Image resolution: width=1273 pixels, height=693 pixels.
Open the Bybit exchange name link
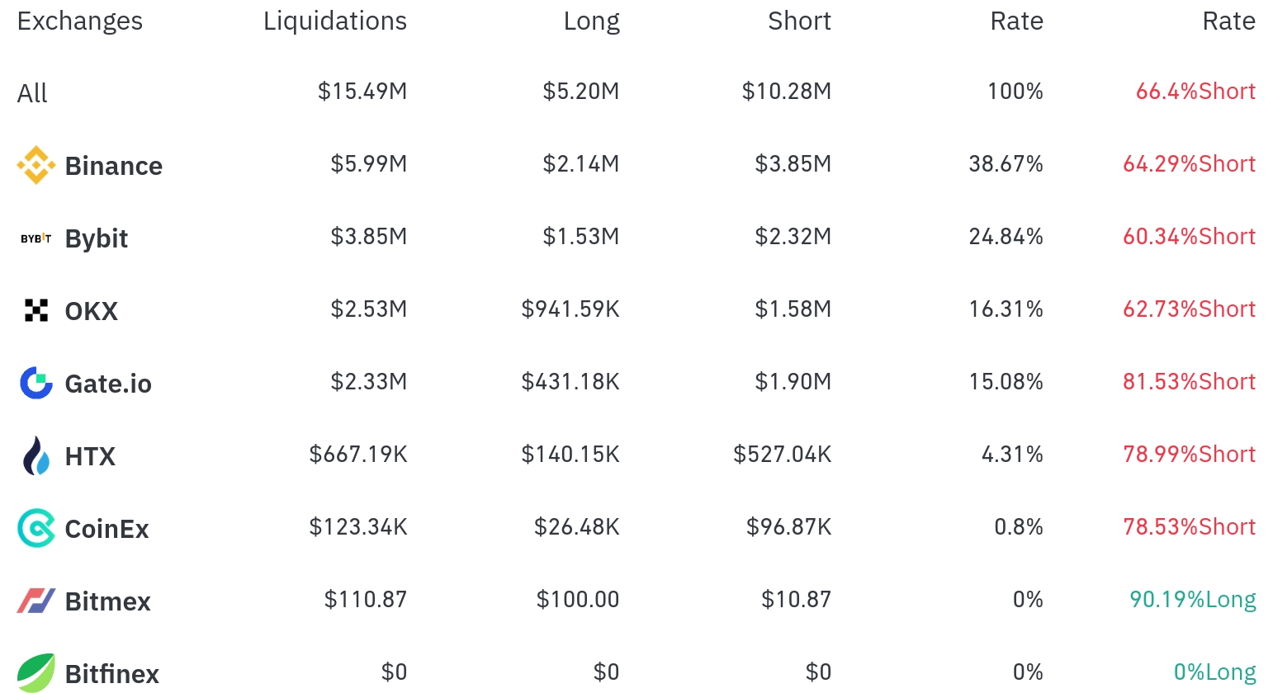[x=97, y=238]
